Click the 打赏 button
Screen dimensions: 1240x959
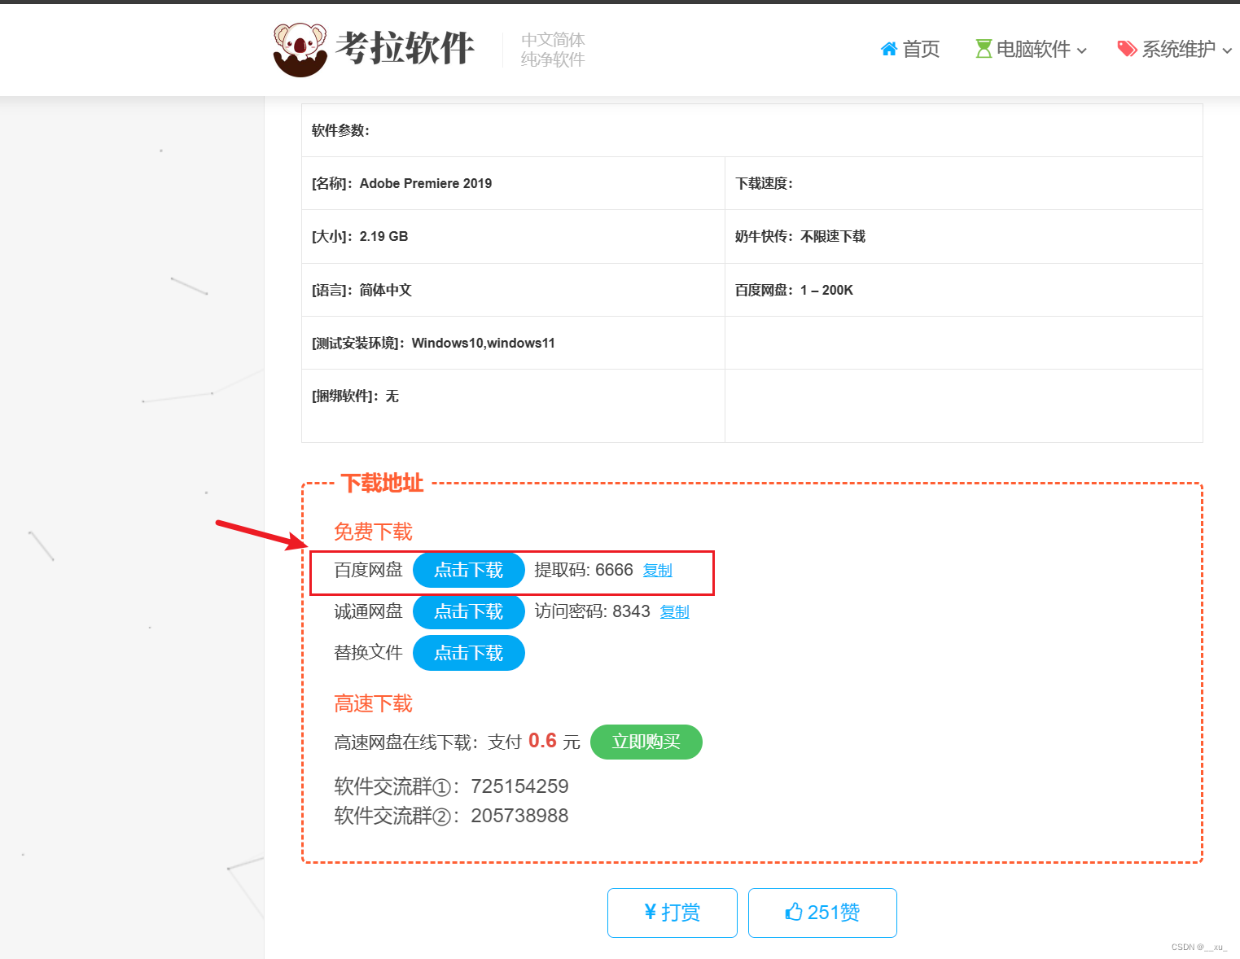(673, 913)
